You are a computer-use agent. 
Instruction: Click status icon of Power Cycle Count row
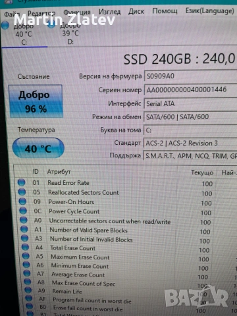(x=23, y=211)
